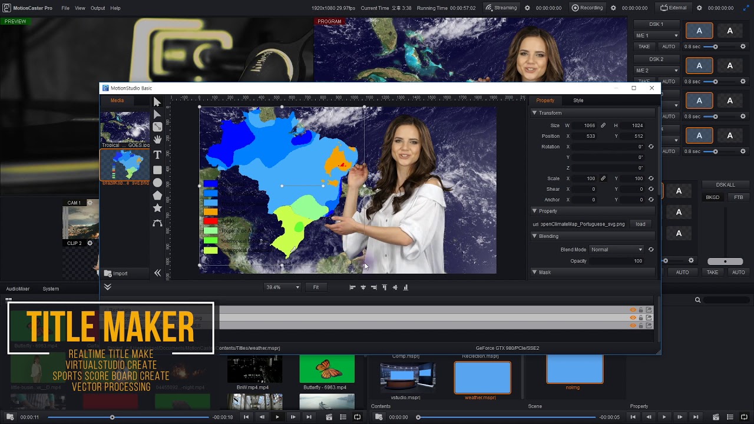Open Recording settings gear in the top bar
This screenshot has height=424, width=754.
(x=613, y=8)
